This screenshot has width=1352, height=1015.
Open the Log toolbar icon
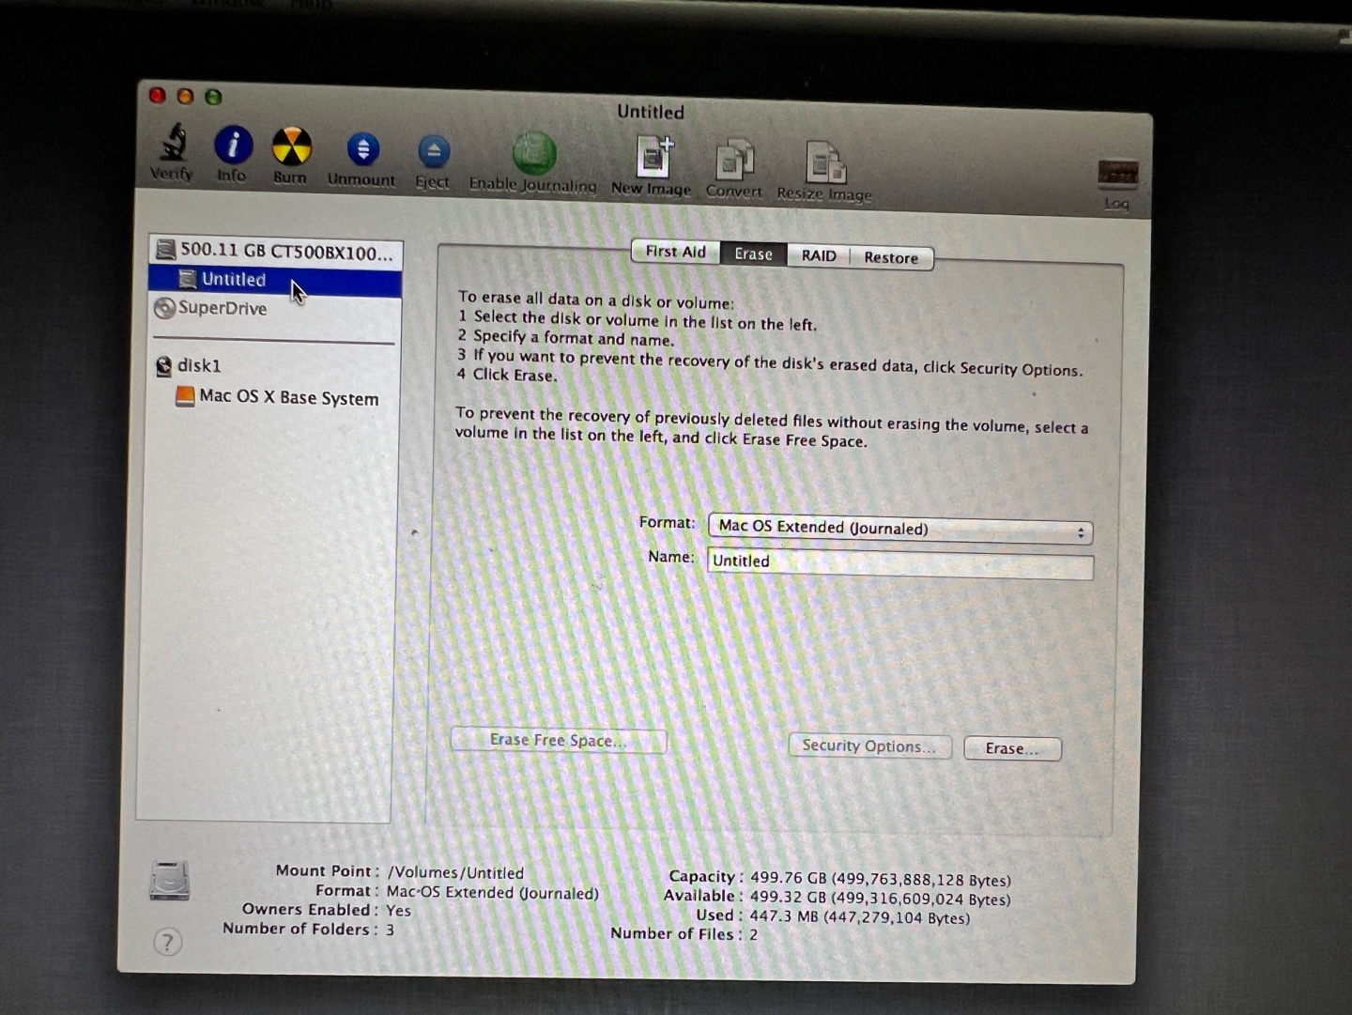point(1117,174)
